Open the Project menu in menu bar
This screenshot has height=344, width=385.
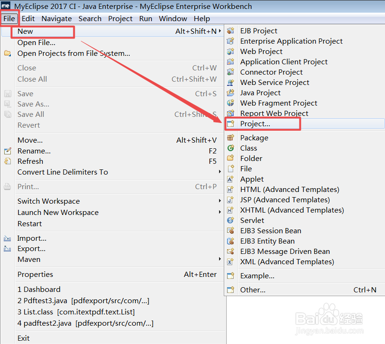120,19
